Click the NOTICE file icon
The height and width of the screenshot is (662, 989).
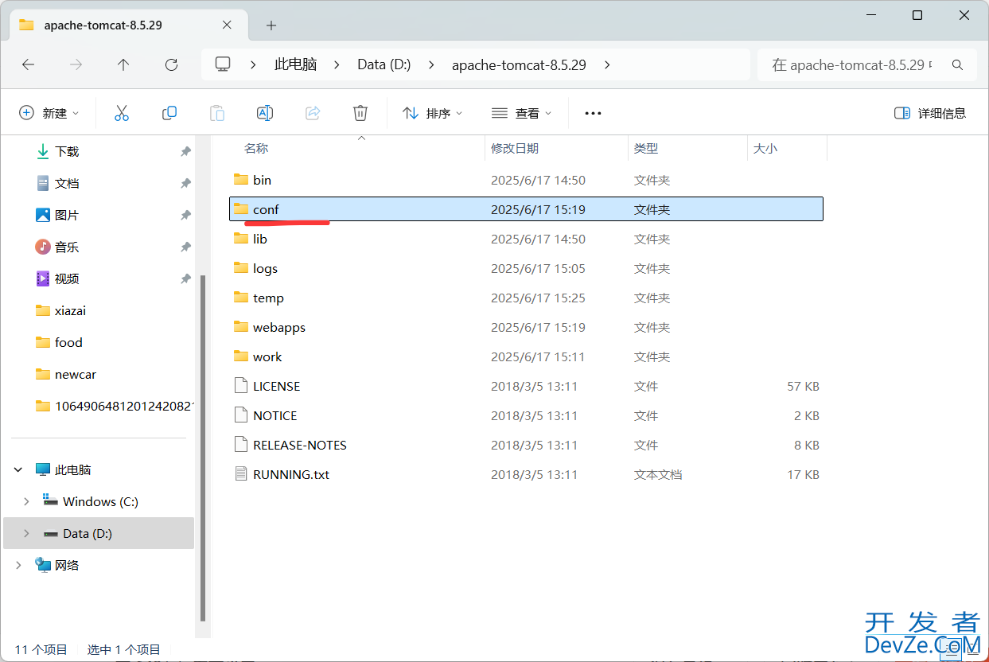[241, 415]
